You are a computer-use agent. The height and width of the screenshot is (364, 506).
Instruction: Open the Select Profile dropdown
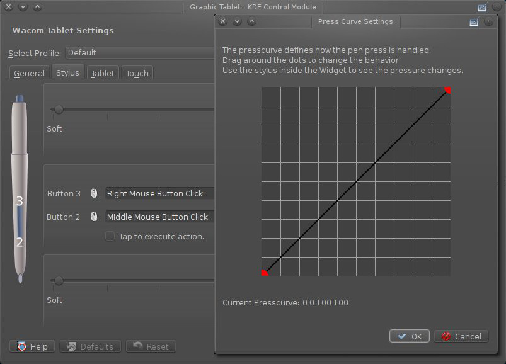pyautogui.click(x=140, y=53)
